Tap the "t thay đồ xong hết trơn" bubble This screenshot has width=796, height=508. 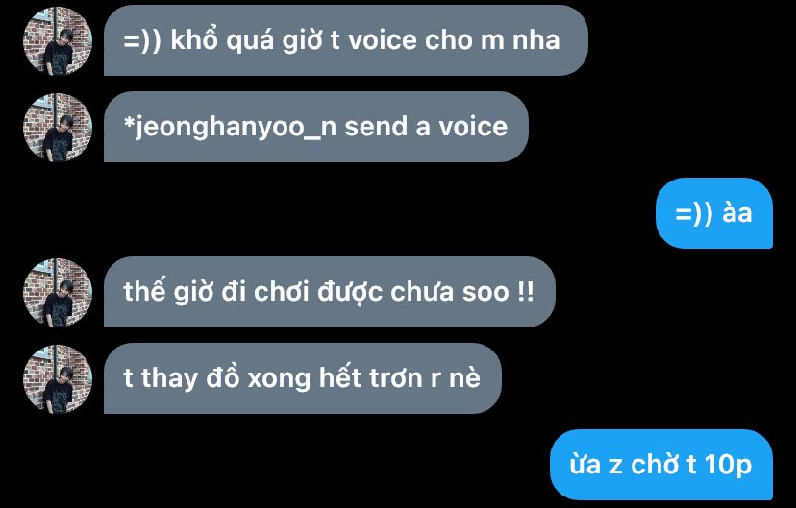[x=303, y=378]
